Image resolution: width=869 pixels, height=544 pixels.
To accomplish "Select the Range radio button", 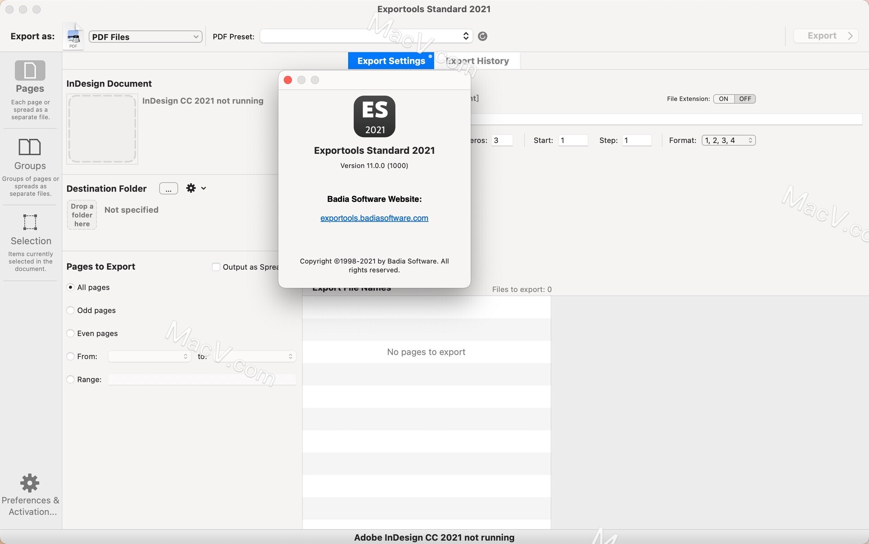I will [71, 380].
